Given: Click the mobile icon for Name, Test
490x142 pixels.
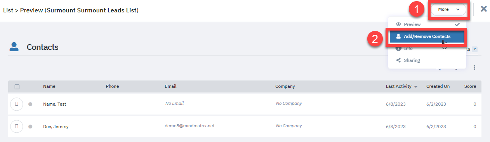Looking at the screenshot, I should tap(17, 104).
